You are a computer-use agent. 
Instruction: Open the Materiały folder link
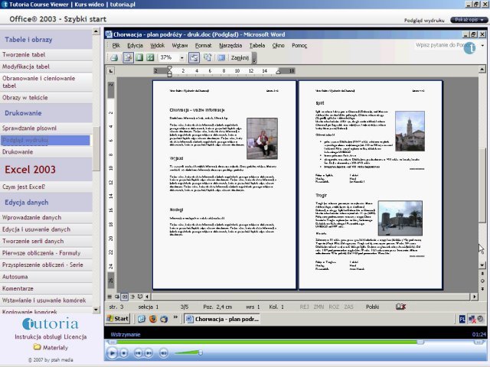(54, 347)
